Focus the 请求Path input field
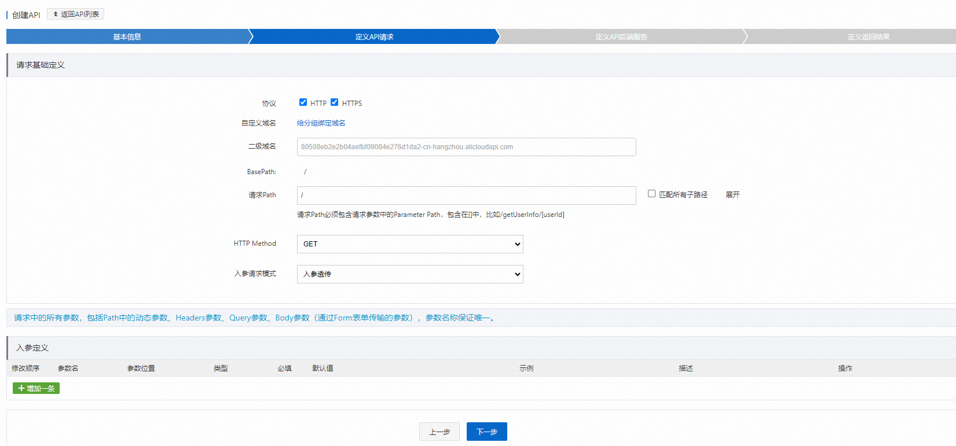 click(x=466, y=196)
